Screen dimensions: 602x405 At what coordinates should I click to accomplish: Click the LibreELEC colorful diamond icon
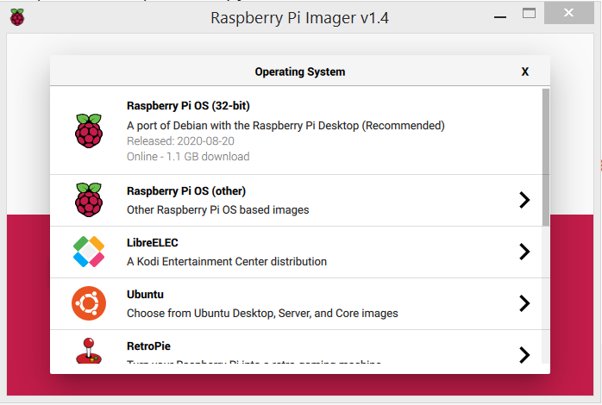pos(89,252)
